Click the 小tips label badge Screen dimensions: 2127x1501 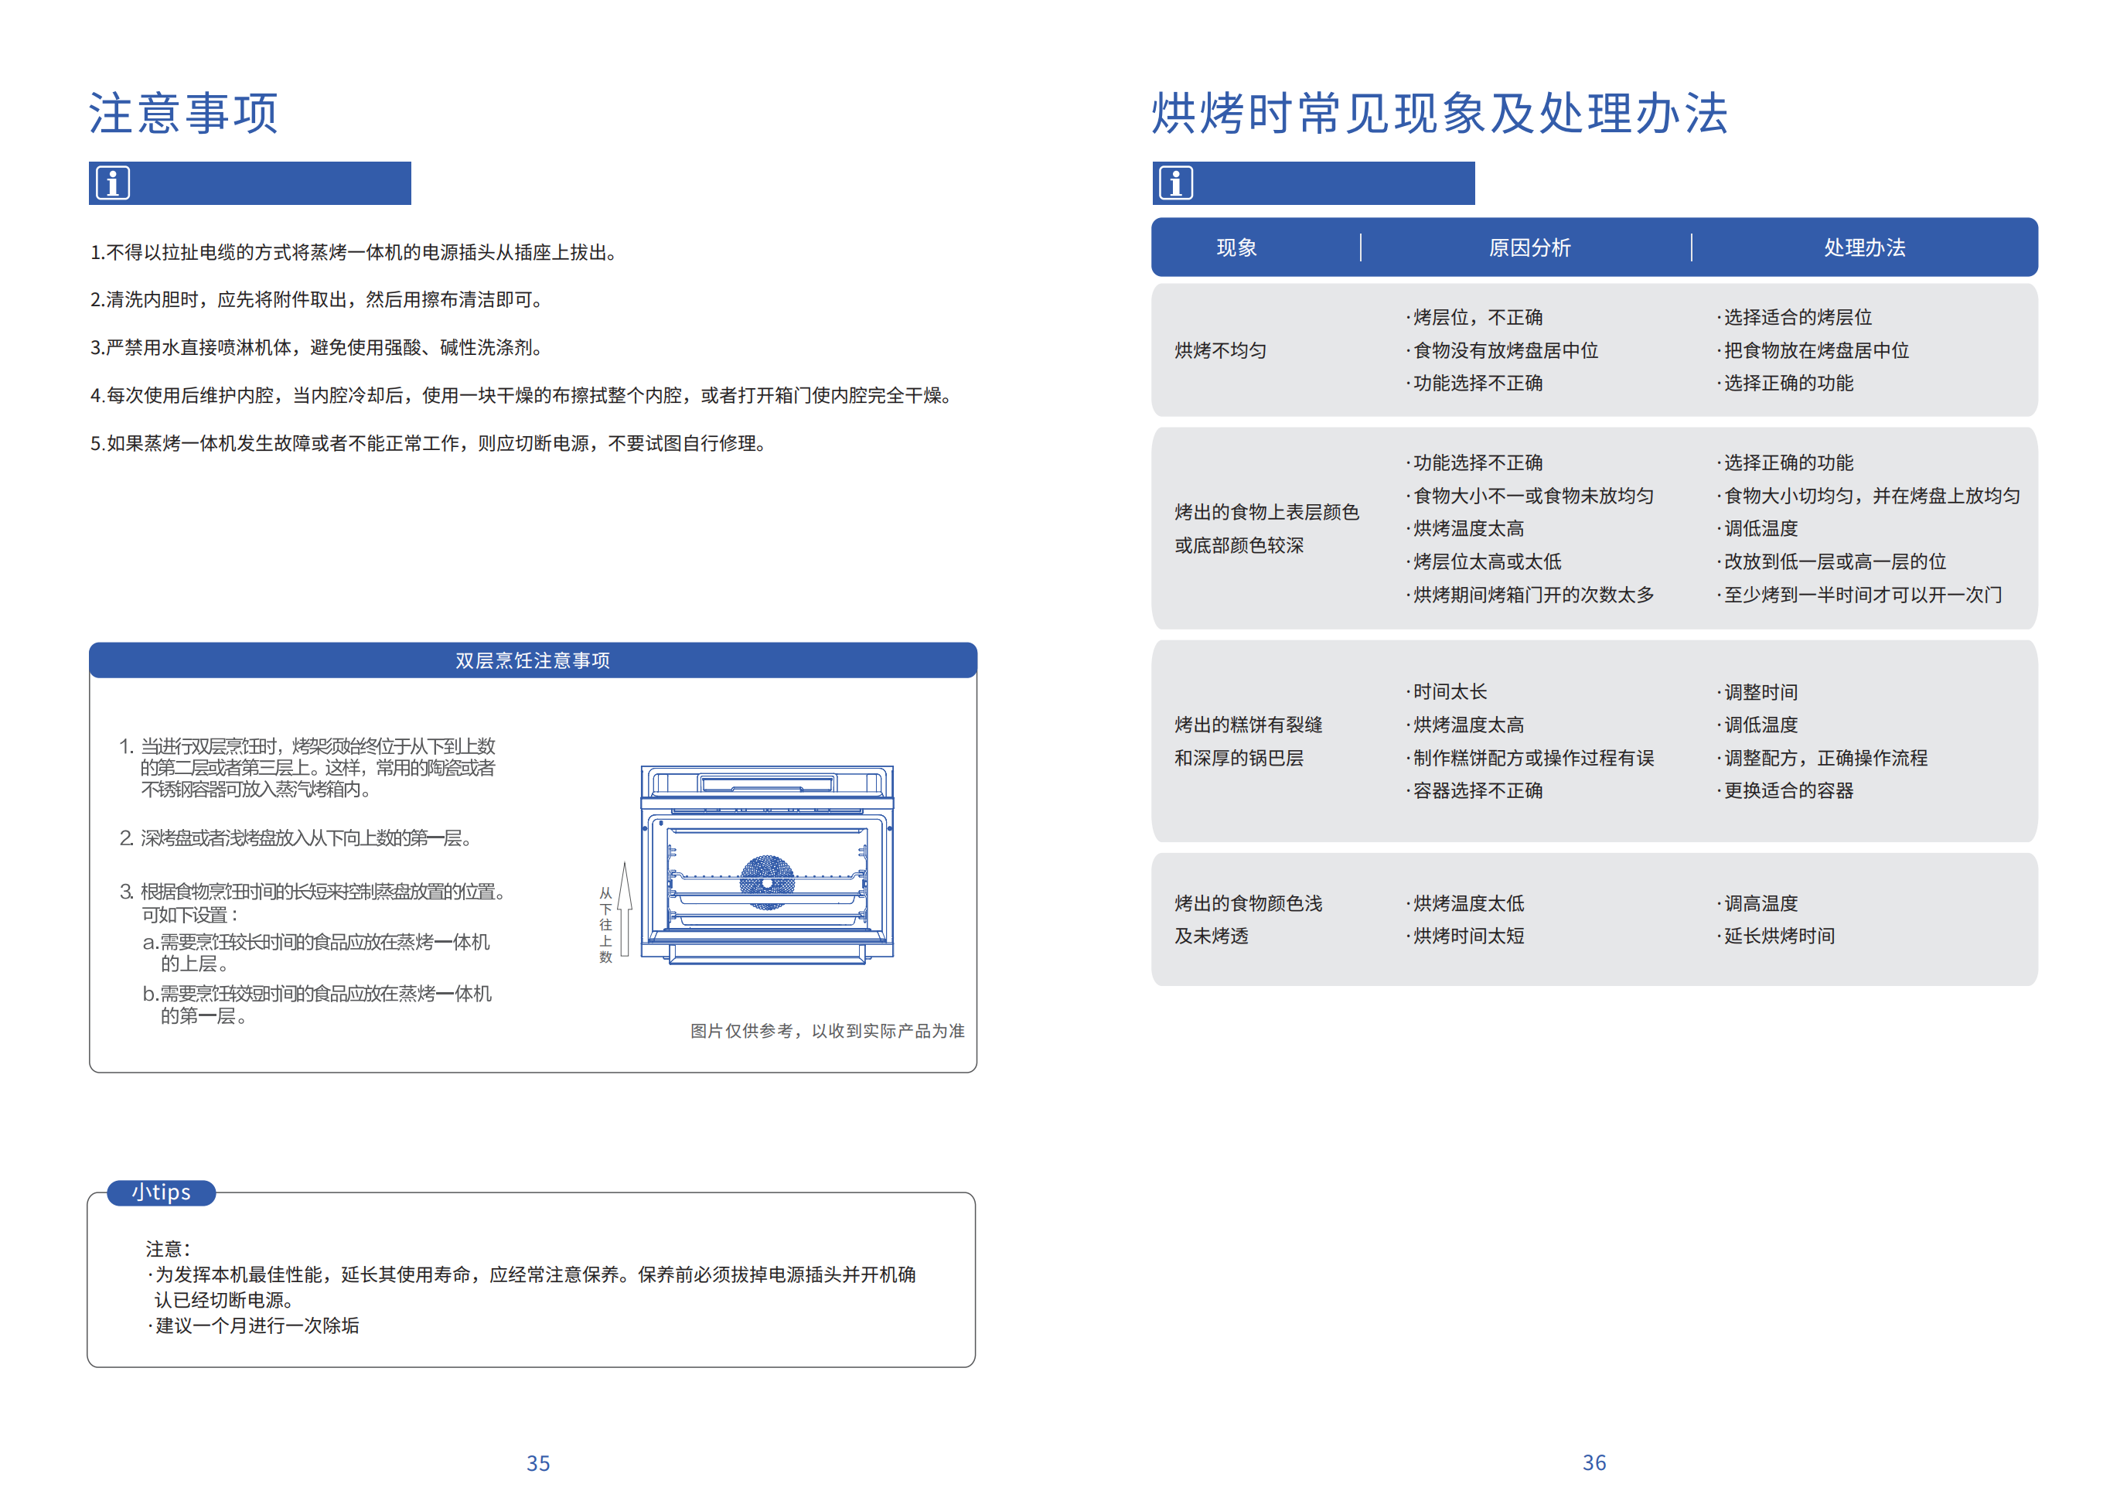pyautogui.click(x=161, y=1192)
